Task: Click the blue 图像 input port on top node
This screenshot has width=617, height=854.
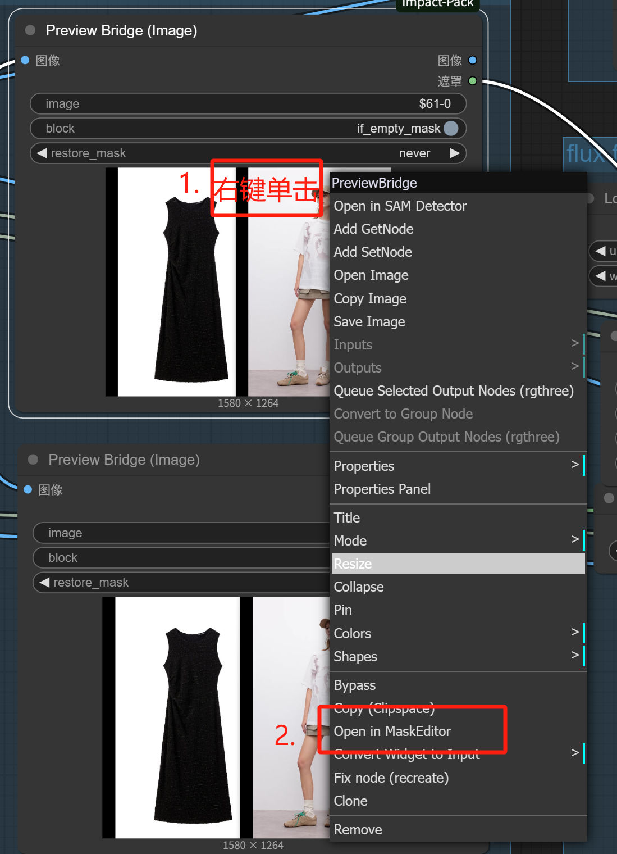Action: pyautogui.click(x=25, y=60)
